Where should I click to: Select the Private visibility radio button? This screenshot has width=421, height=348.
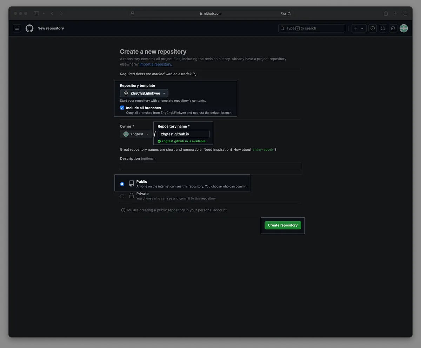[122, 196]
